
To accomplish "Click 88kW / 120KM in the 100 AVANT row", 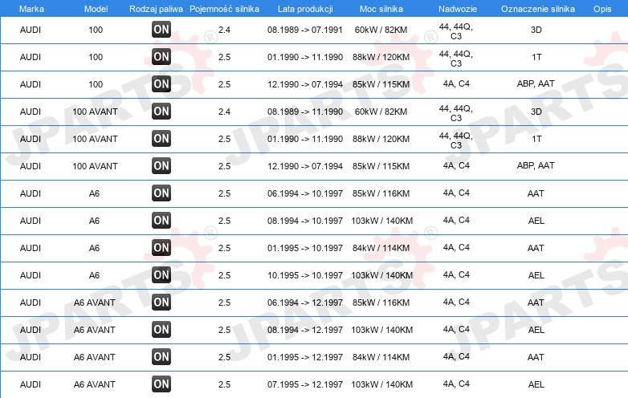I will [x=381, y=139].
